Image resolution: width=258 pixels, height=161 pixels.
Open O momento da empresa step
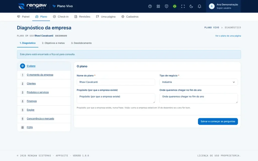(x=40, y=75)
